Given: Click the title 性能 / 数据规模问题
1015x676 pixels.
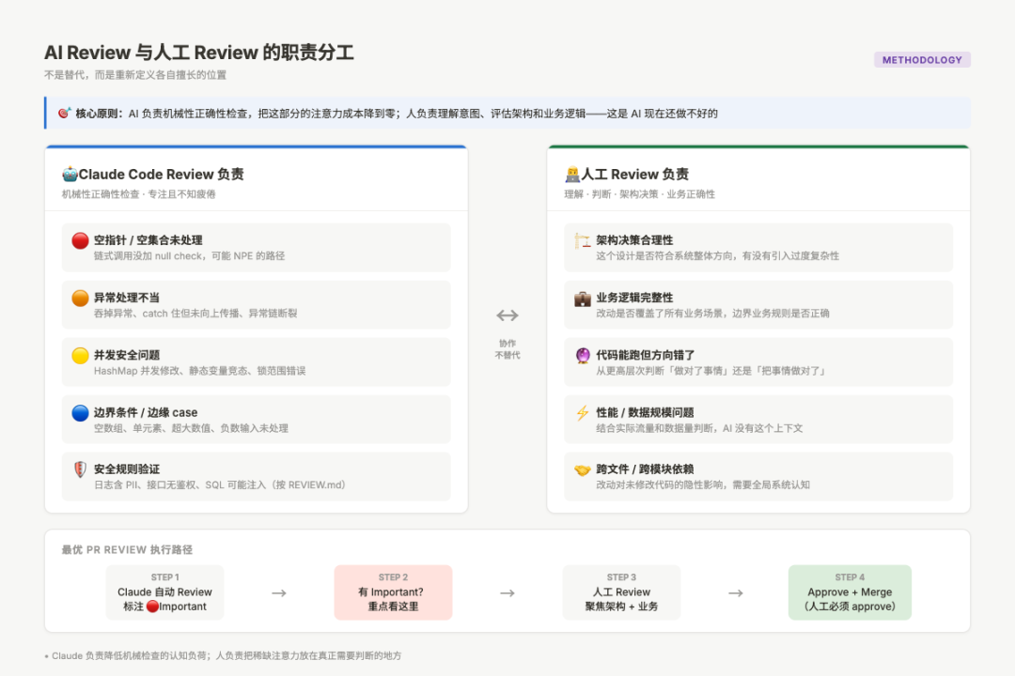Looking at the screenshot, I should (645, 413).
